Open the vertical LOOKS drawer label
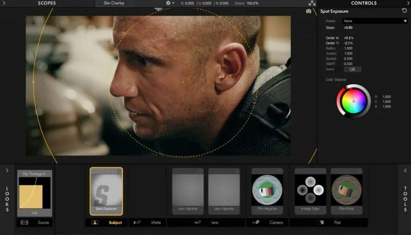This screenshot has width=411, height=235. (x=7, y=199)
